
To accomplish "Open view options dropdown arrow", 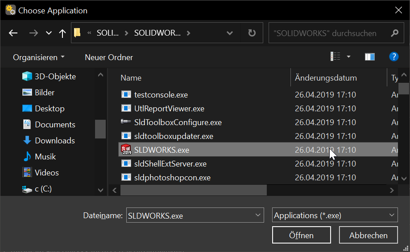I will coord(348,57).
